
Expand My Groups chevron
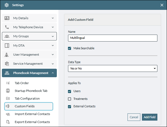(x=53, y=36)
